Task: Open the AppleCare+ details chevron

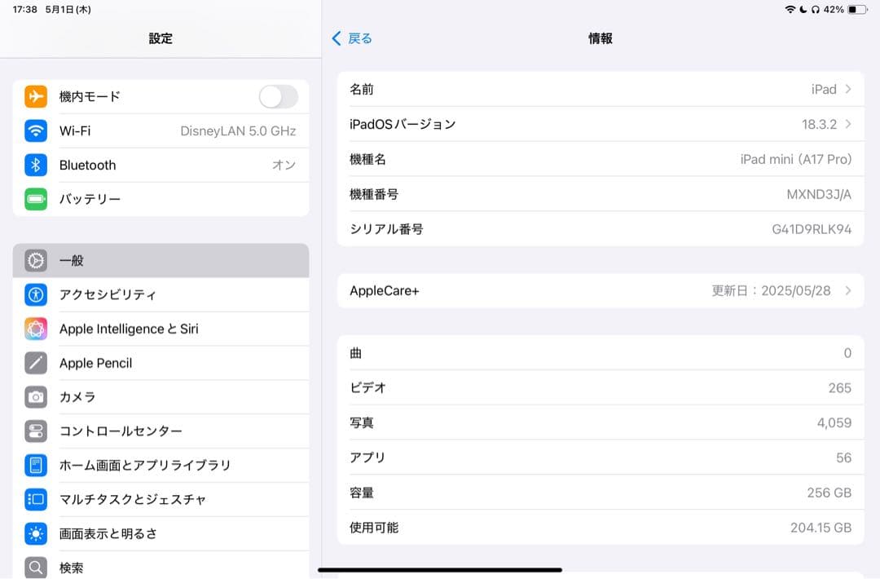Action: tap(850, 290)
